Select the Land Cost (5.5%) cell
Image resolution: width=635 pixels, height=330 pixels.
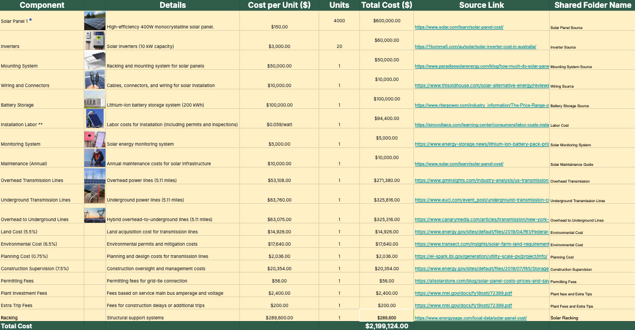click(42, 230)
